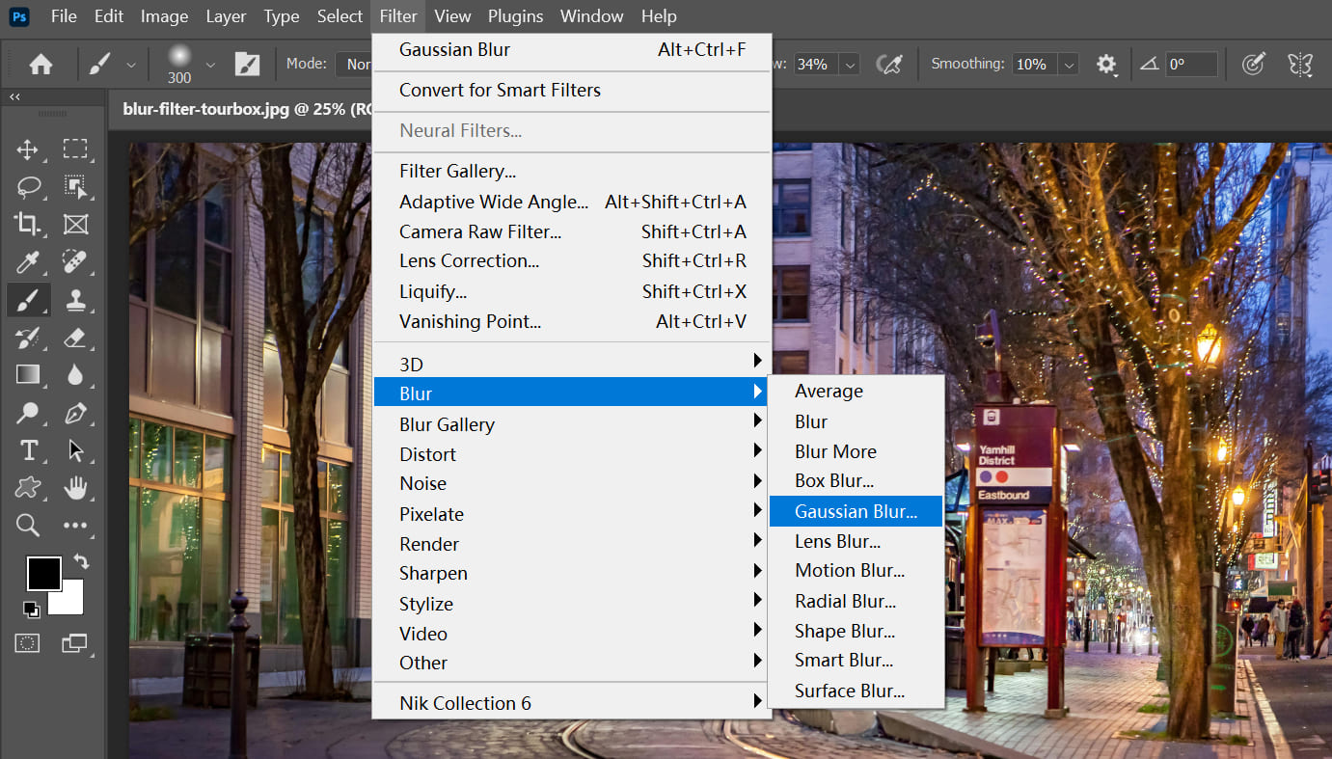
Task: Select the Path Selection arrow tool
Action: (x=75, y=450)
